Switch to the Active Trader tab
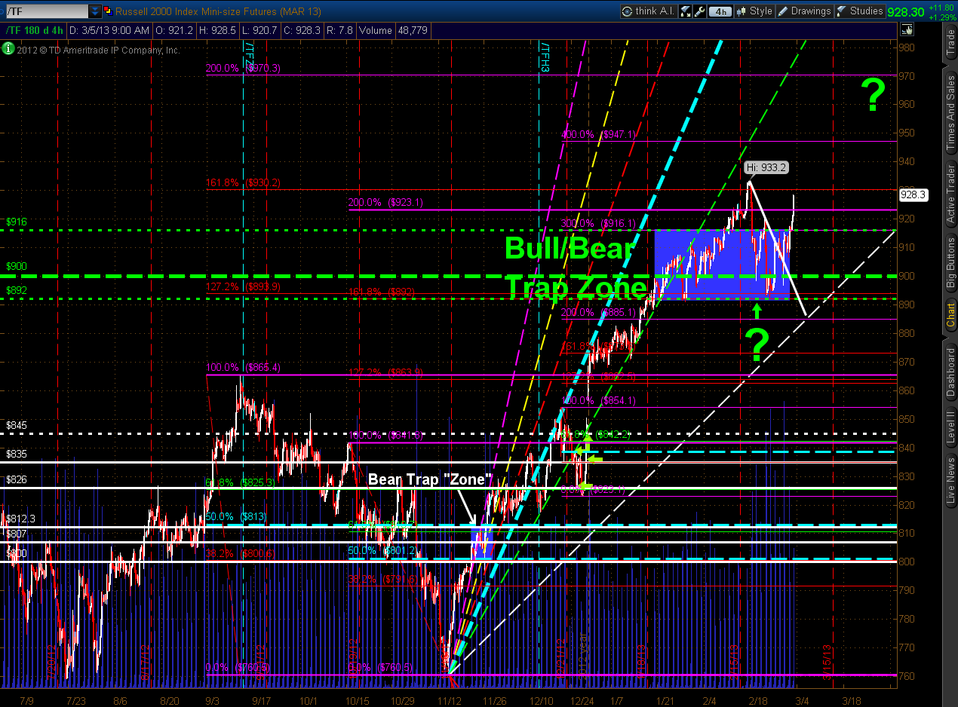958x707 pixels. tap(950, 194)
